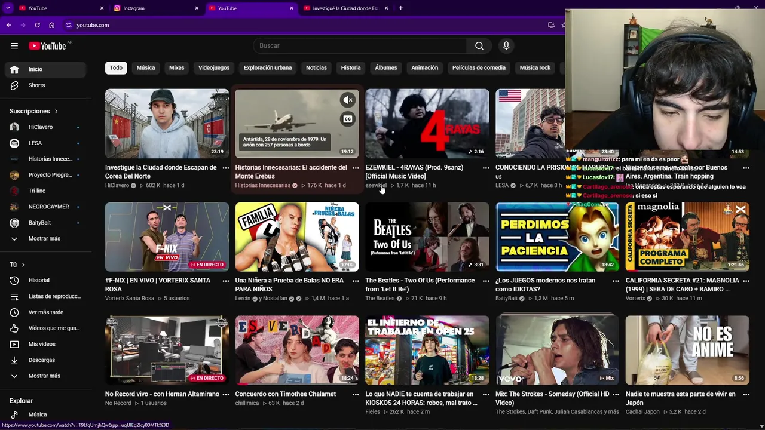Open the browser home button

click(51, 25)
